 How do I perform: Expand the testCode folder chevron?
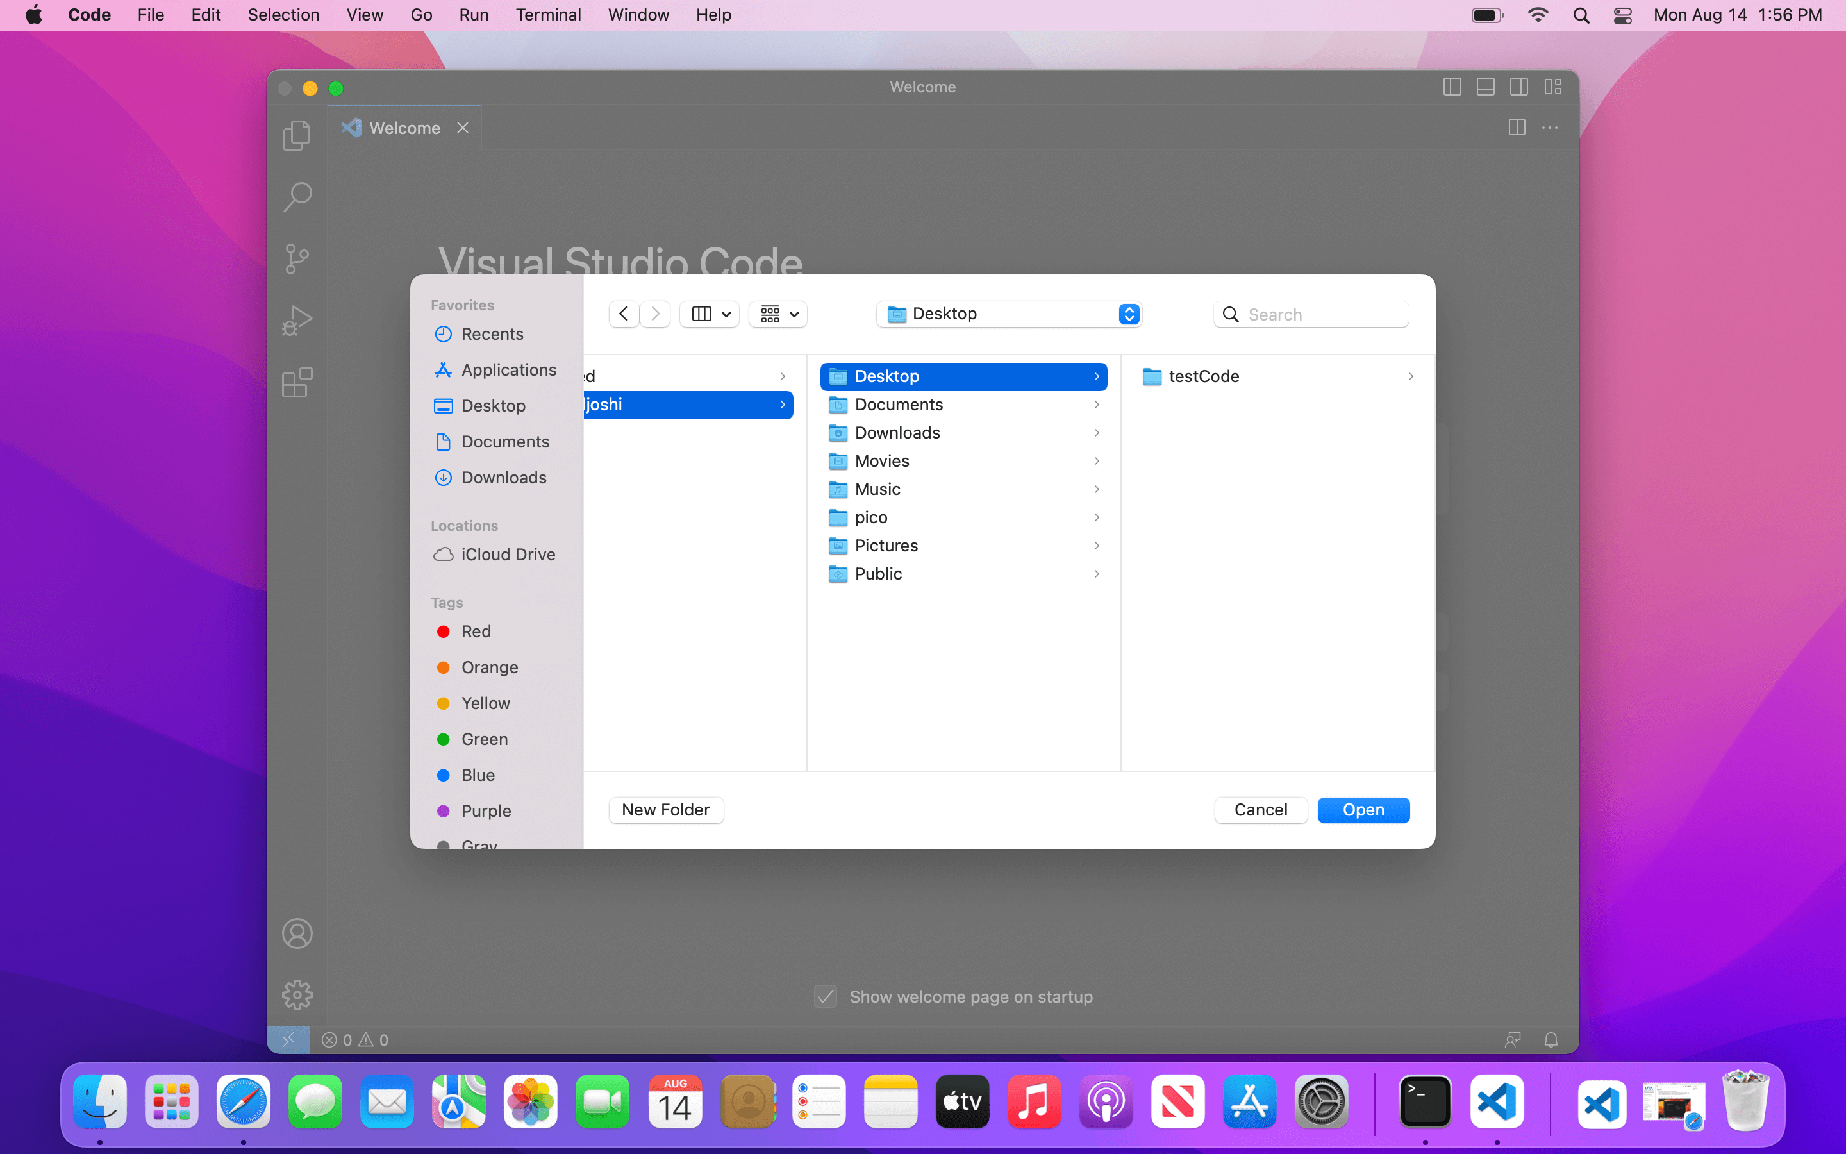(x=1410, y=376)
